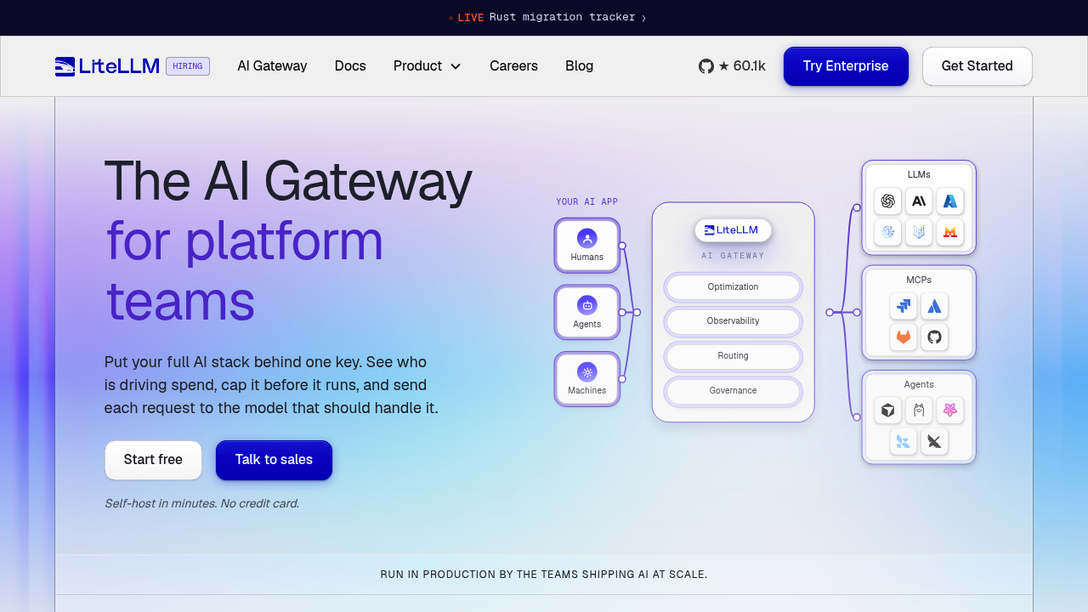Click the GitLab fox logo tile
1088x612 pixels.
click(x=904, y=337)
